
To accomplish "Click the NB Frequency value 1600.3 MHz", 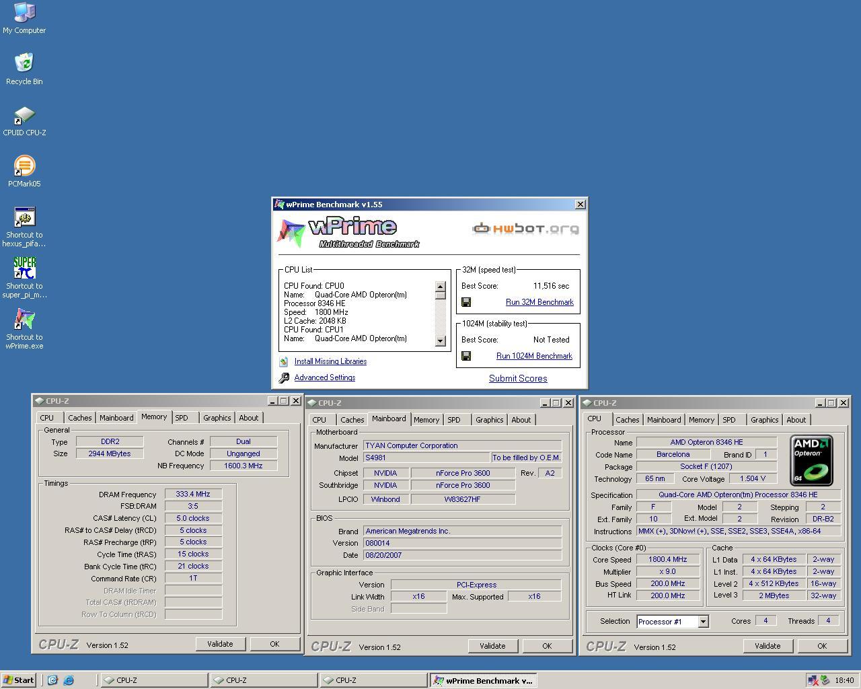I will tap(244, 466).
